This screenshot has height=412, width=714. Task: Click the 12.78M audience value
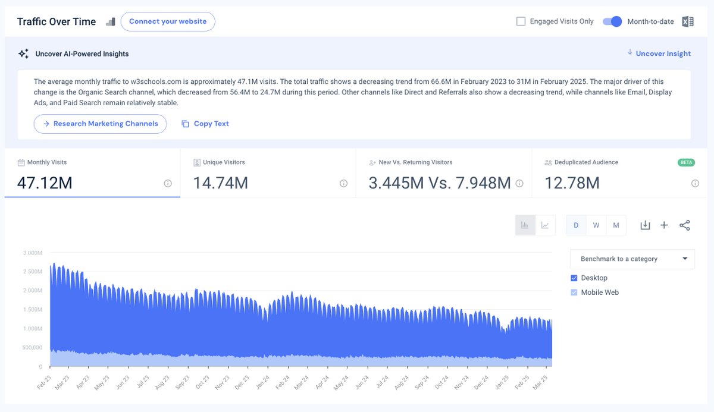[572, 183]
